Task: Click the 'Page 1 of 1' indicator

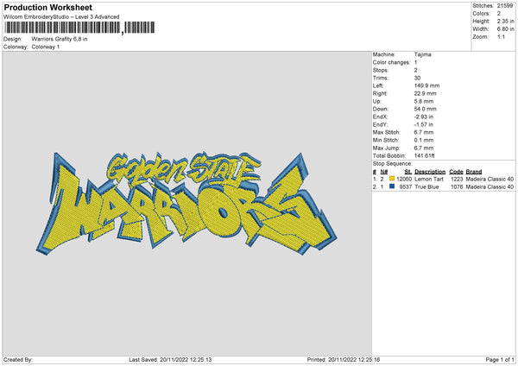Action: [x=500, y=360]
